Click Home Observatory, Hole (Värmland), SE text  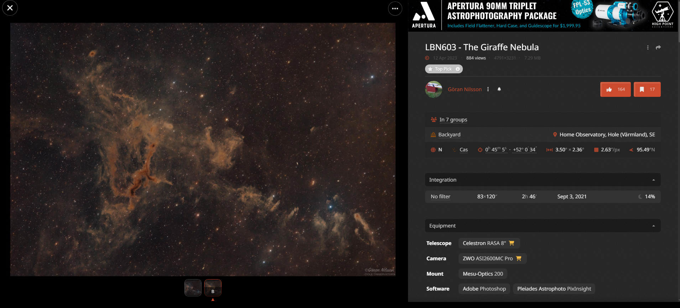(607, 135)
